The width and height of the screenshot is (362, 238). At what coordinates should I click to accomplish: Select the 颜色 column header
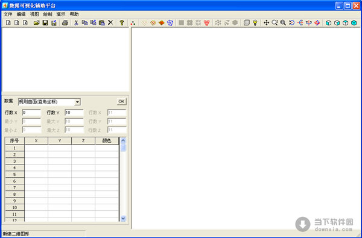tap(107, 140)
